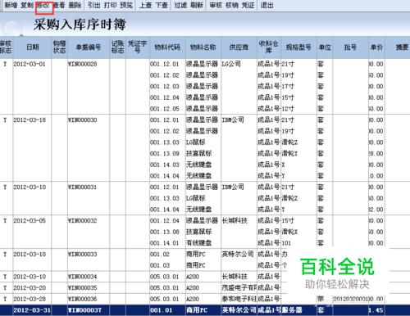
Task: Select document number WIN000034
Action: coord(83,277)
